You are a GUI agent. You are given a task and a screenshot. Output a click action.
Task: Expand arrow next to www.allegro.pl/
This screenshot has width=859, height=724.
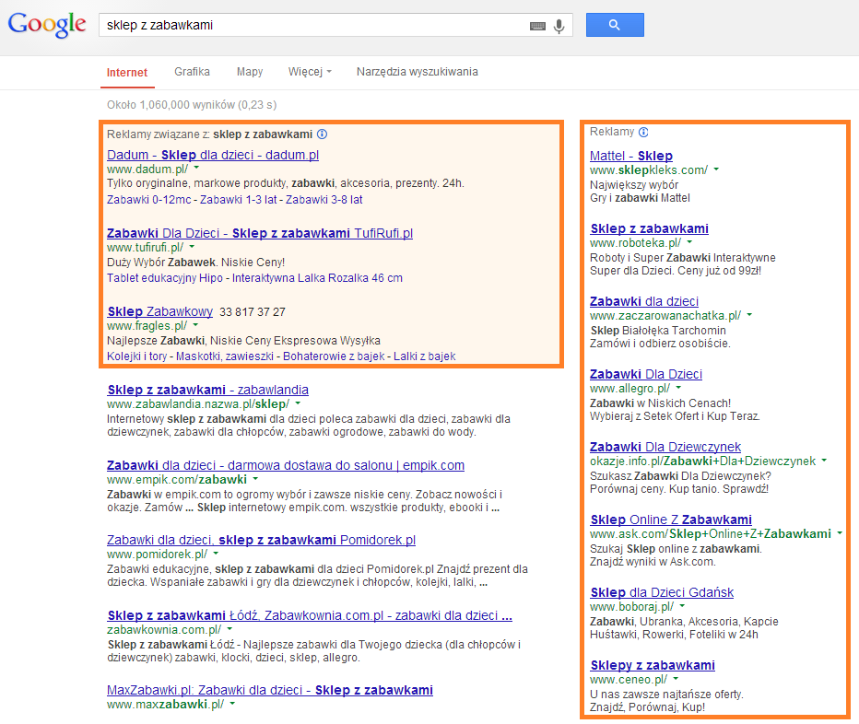[678, 387]
